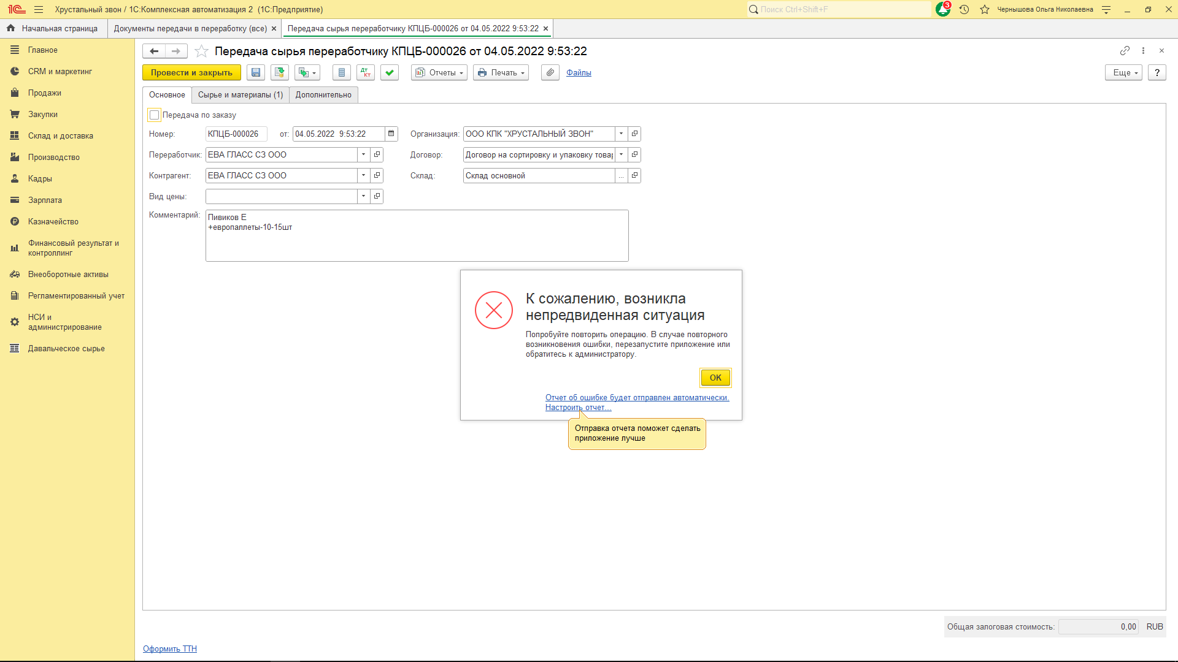Viewport: 1178px width, 662px height.
Task: Toggle Передача по заказу checkbox
Action: 155,115
